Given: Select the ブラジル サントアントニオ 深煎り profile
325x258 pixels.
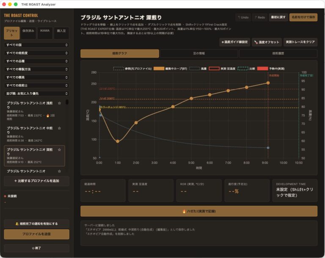Looking at the screenshot, I should tap(34, 156).
